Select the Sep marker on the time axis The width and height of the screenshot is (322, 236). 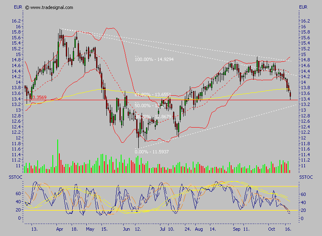point(237,230)
